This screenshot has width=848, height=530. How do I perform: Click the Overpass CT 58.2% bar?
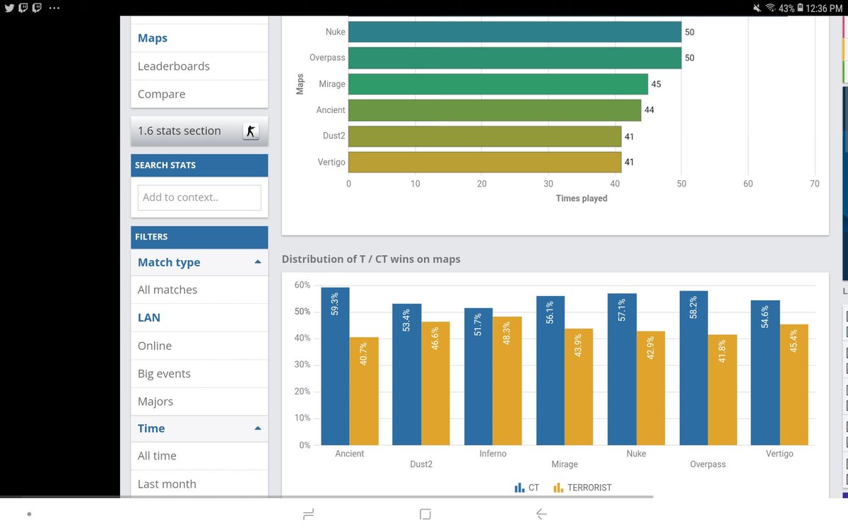[x=694, y=367]
